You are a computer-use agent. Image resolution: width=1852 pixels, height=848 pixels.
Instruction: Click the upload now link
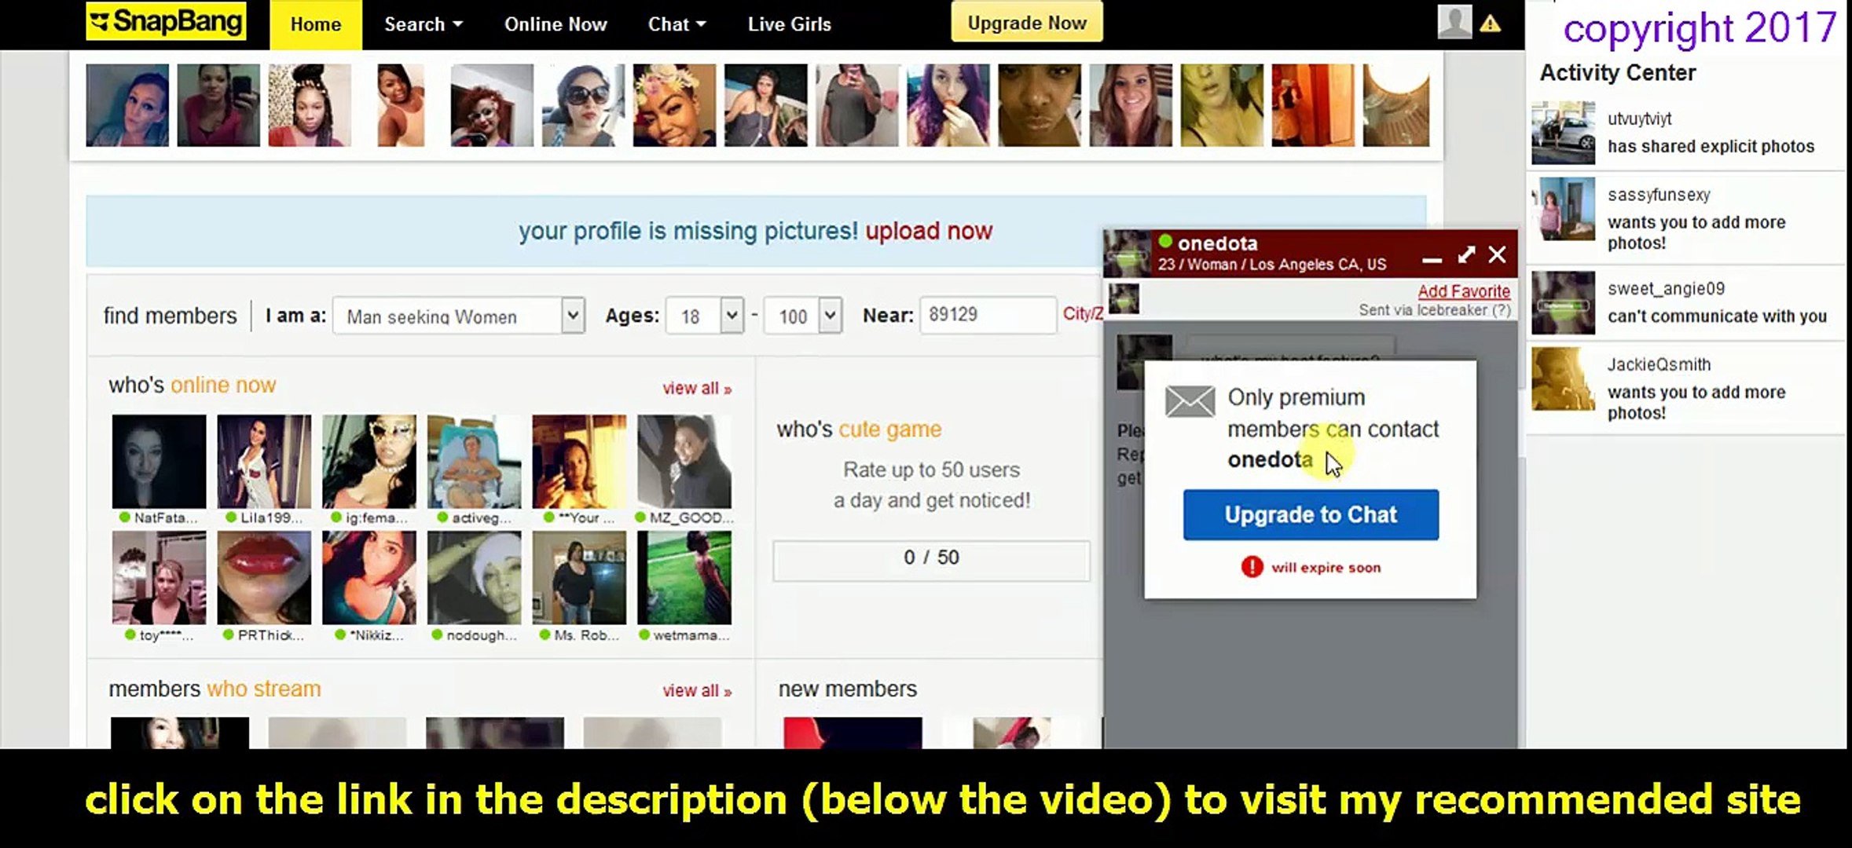coord(929,231)
